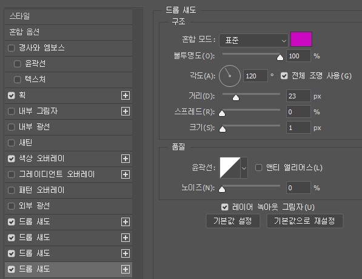Toggle 전체 조명 사용(G) checkbox
Viewport: 362px width, 279px height.
tap(284, 76)
